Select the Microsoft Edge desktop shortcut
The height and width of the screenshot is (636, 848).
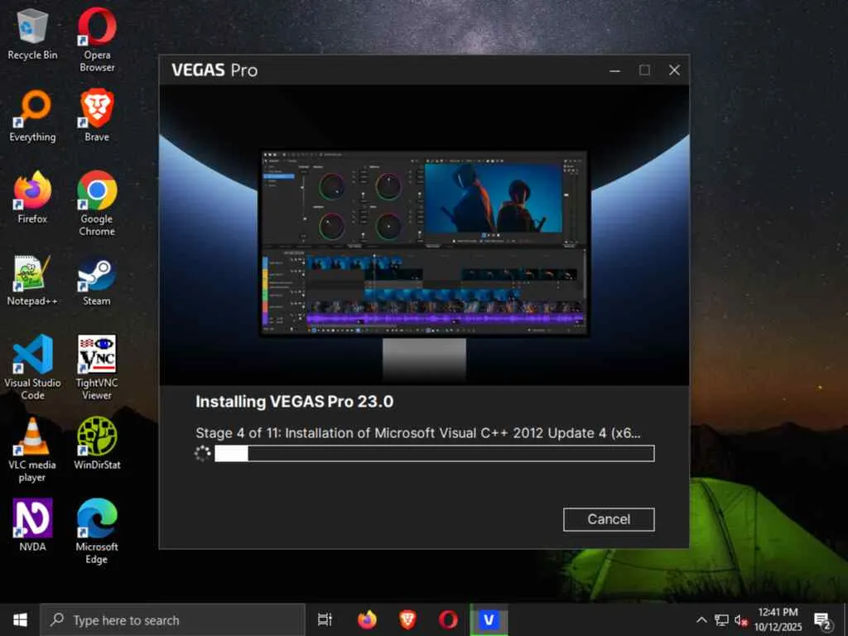point(97,532)
